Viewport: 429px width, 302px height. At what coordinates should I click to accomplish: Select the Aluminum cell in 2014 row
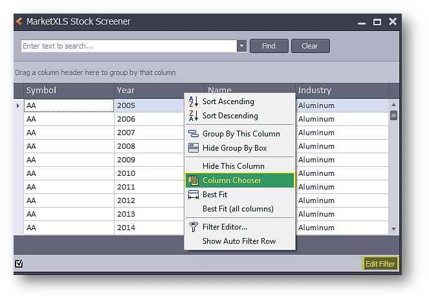pos(342,228)
